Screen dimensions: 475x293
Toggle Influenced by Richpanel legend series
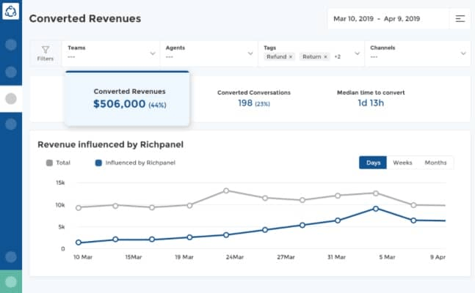tap(135, 163)
